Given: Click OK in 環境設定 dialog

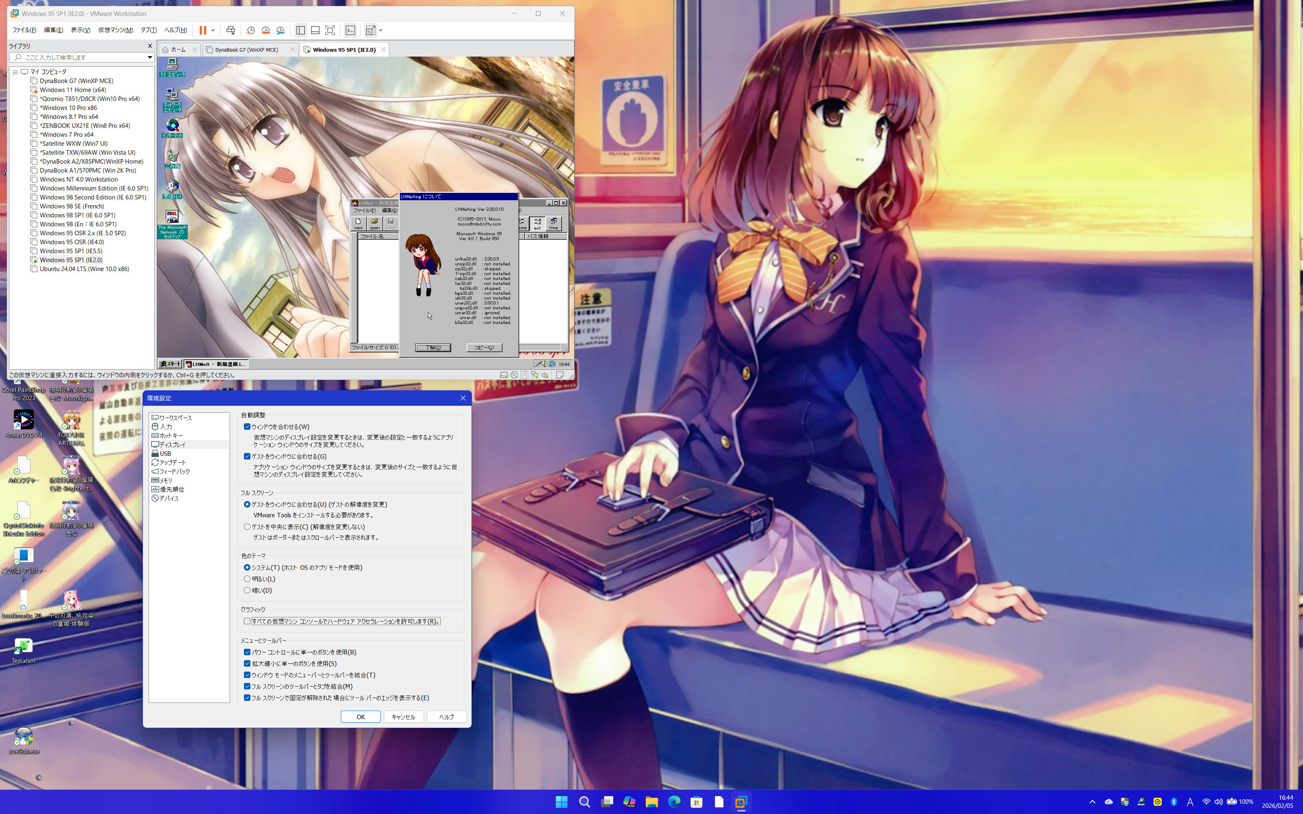Looking at the screenshot, I should coord(360,717).
